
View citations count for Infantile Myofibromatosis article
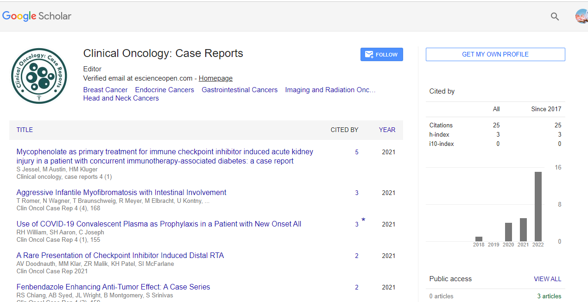click(357, 193)
